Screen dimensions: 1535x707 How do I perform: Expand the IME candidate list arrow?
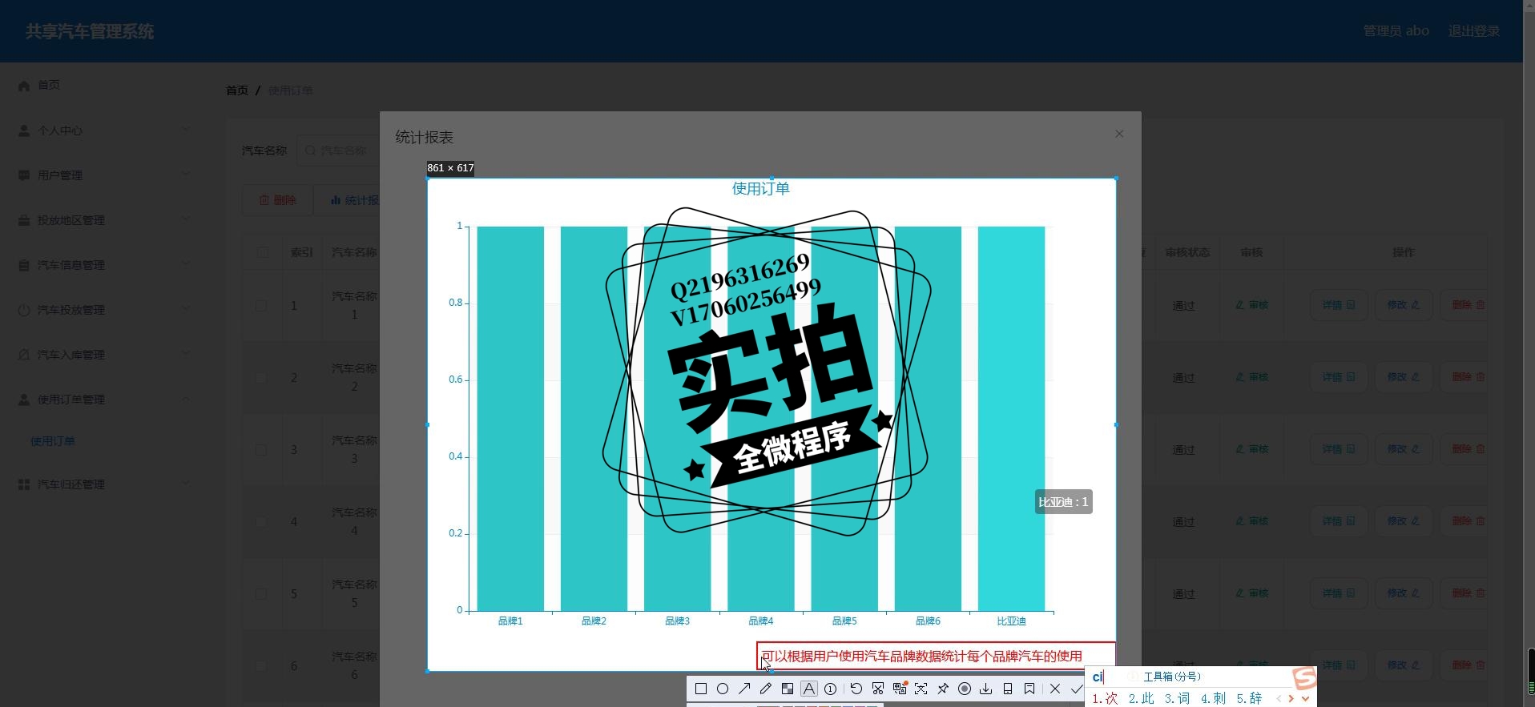click(1306, 698)
